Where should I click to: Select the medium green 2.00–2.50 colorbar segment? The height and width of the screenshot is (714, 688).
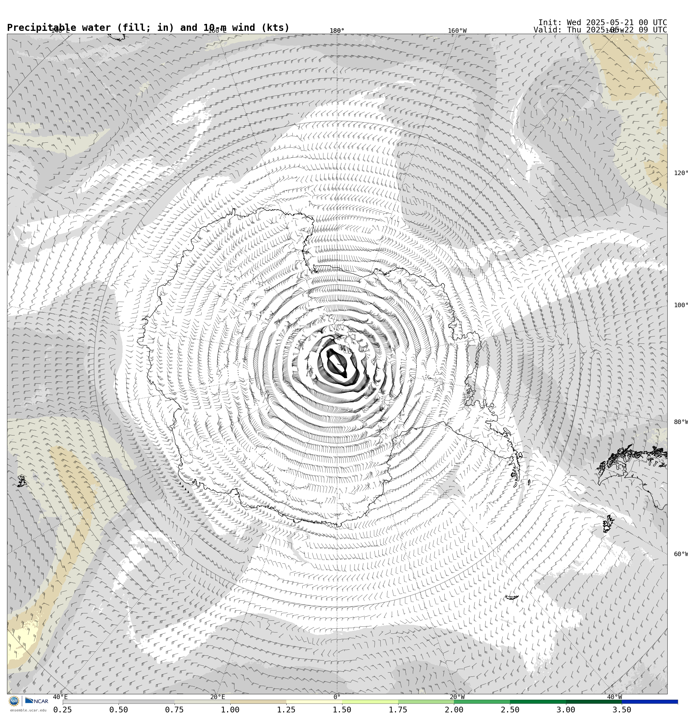(x=482, y=702)
